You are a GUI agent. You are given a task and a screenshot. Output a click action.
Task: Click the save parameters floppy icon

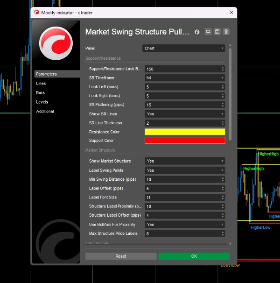point(217,32)
